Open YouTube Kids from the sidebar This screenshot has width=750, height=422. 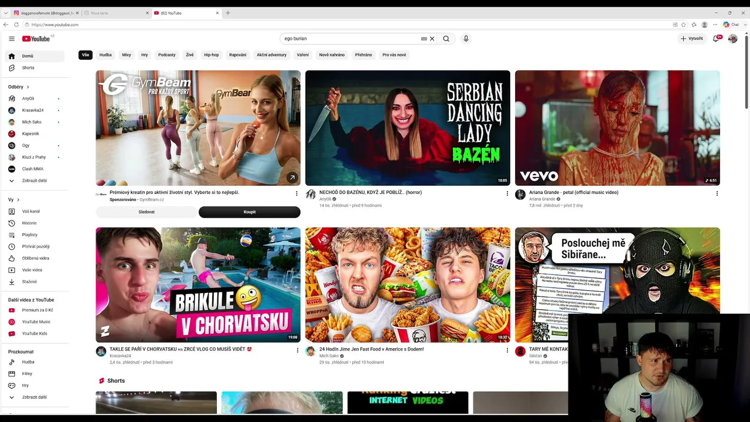click(35, 333)
